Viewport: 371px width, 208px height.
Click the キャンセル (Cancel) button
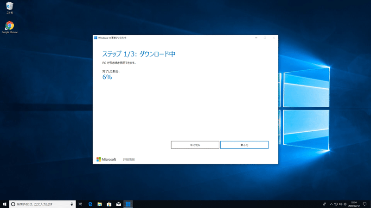[195, 145]
